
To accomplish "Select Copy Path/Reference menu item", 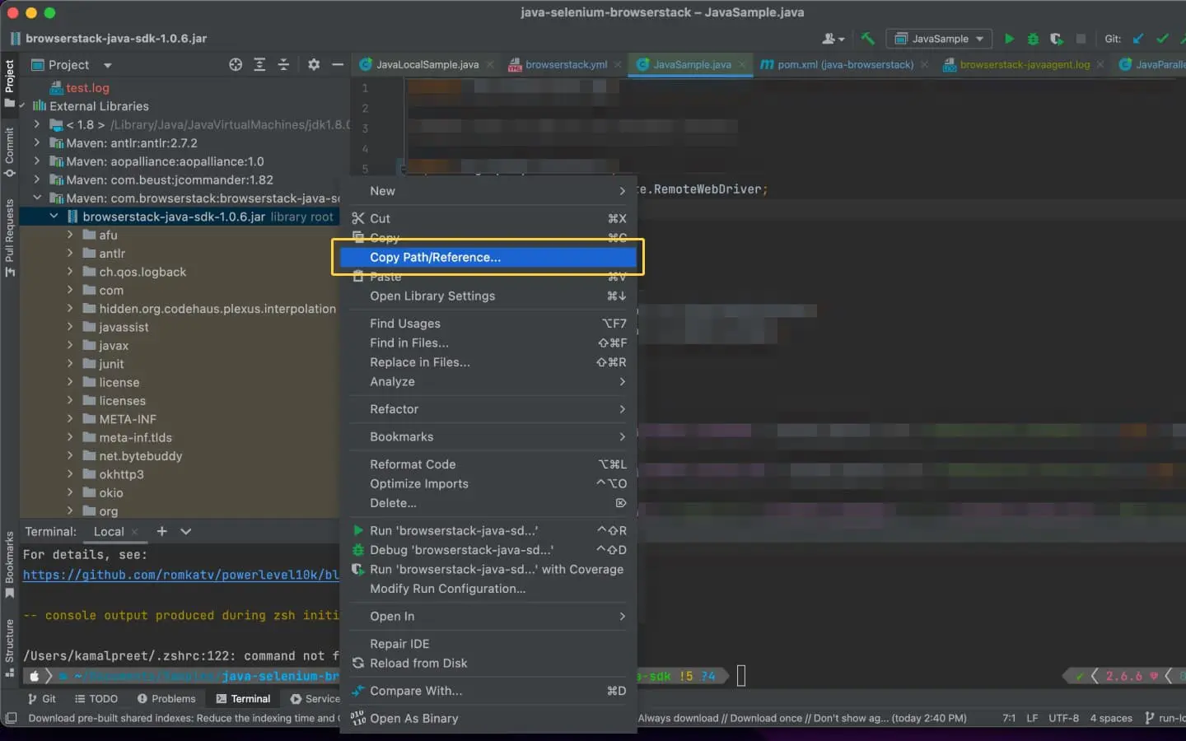I will [x=435, y=257].
